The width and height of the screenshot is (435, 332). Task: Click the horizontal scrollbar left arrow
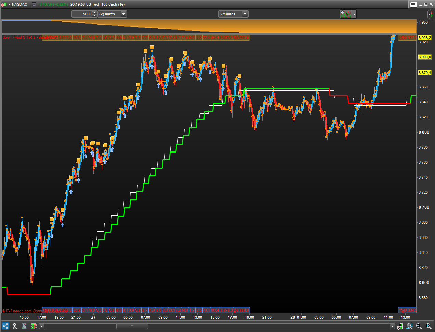tap(42, 326)
